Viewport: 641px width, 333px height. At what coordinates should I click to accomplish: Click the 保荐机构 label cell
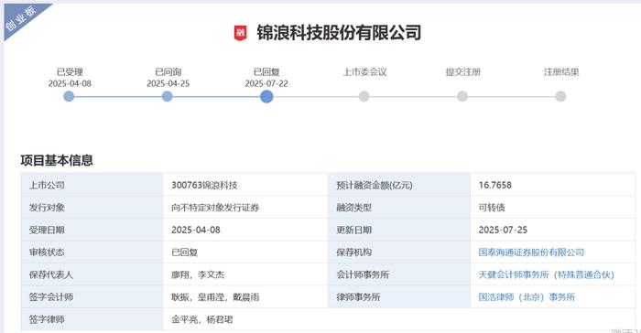coord(399,252)
